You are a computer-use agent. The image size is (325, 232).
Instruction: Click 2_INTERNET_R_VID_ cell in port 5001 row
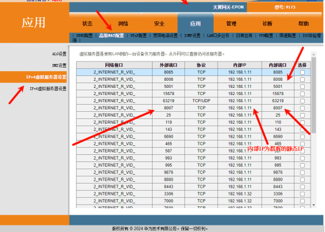[114, 87]
